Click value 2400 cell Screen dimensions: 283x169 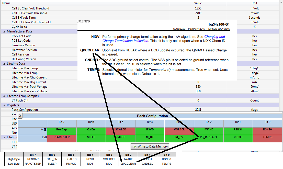click(x=198, y=13)
